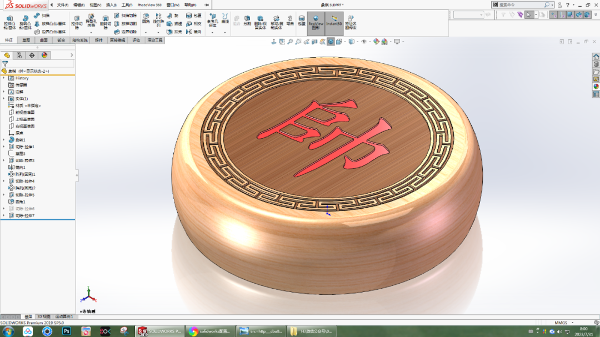Select the Extruded Boss/Base (拉伸凸台/基体) tool
The height and width of the screenshot is (337, 600).
(9, 23)
